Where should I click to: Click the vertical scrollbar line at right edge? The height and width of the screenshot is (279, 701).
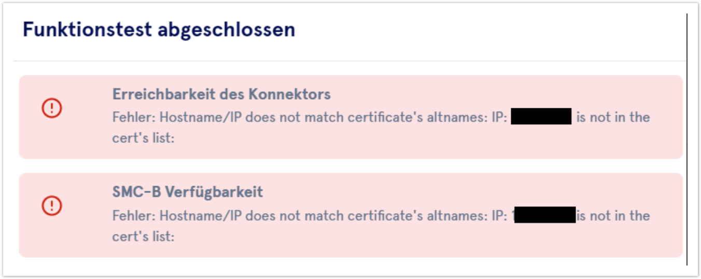click(x=686, y=139)
